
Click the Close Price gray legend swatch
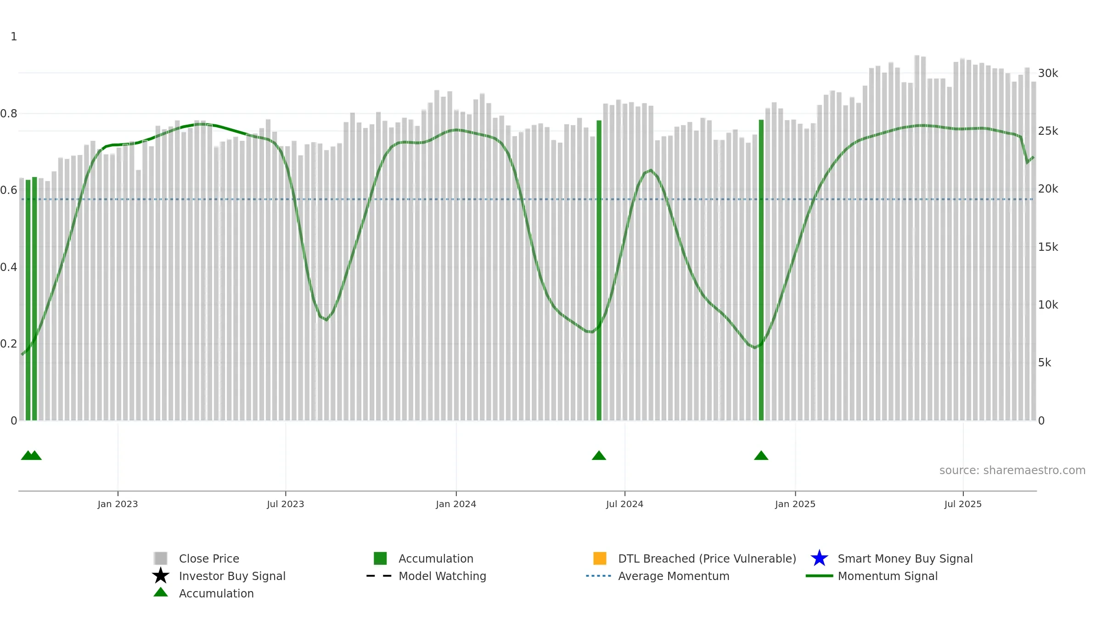161,558
